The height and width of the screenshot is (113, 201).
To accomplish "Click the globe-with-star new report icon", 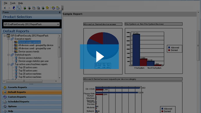I will coord(53,8).
